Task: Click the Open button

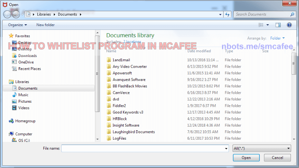Action: pyautogui.click(x=246, y=158)
